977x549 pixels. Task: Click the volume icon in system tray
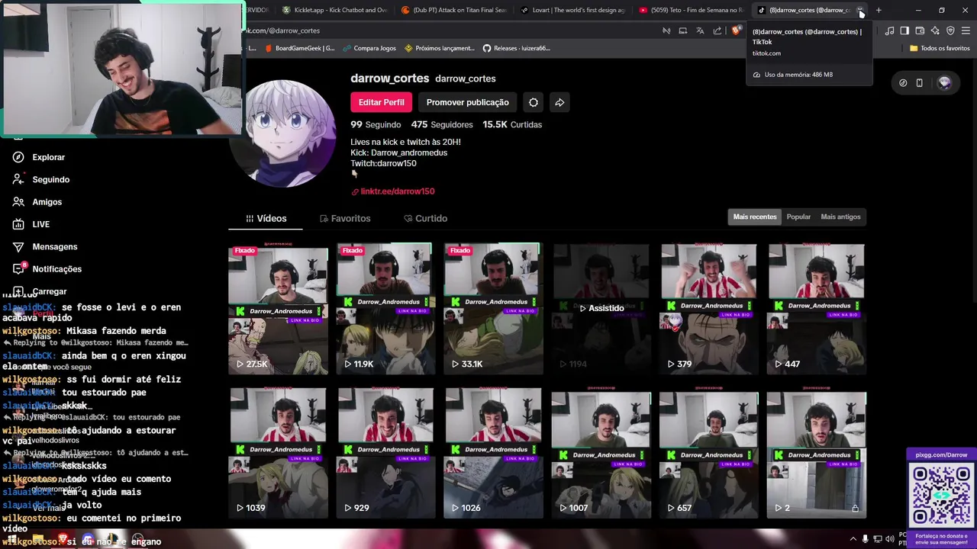889,539
